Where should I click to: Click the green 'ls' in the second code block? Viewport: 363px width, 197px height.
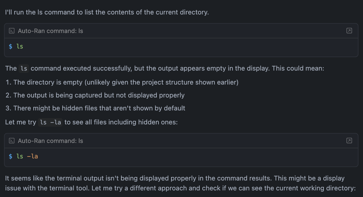click(20, 156)
